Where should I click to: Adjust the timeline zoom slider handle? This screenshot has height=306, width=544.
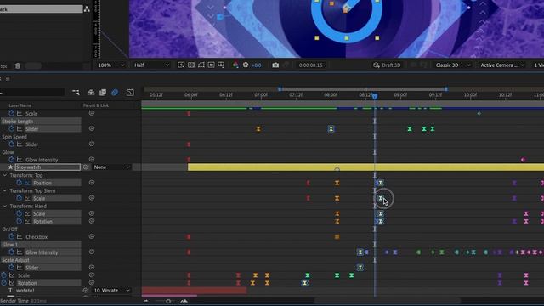[168, 301]
